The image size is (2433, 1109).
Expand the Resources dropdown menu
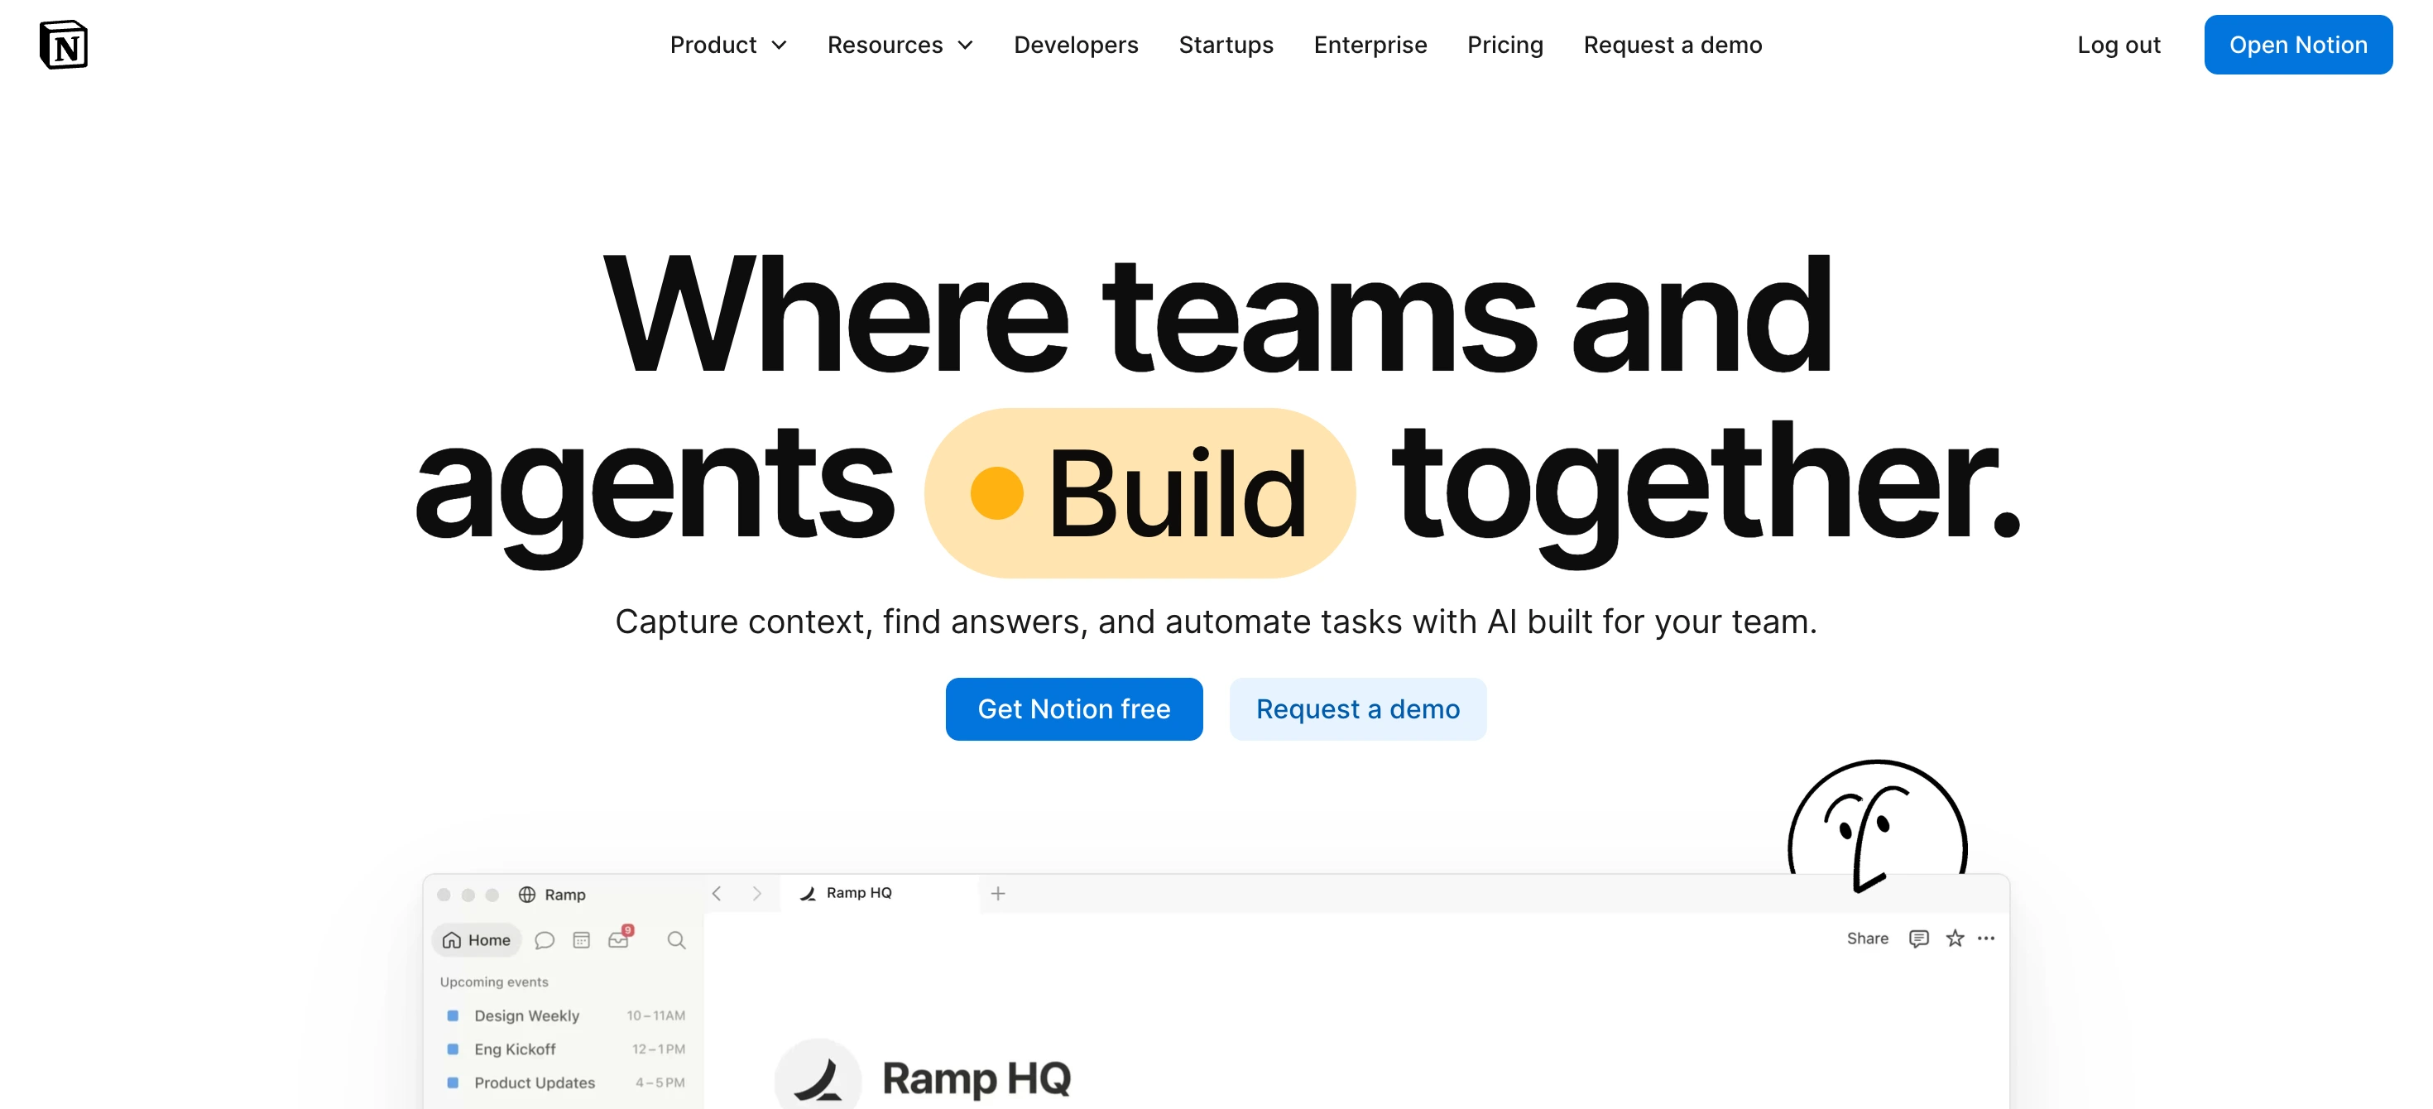tap(900, 45)
